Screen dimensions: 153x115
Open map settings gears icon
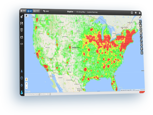click(x=22, y=17)
